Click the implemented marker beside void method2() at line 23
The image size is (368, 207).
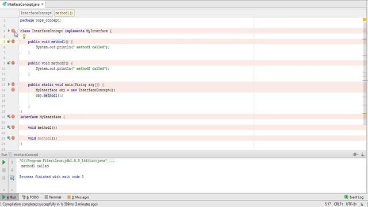pyautogui.click(x=9, y=138)
